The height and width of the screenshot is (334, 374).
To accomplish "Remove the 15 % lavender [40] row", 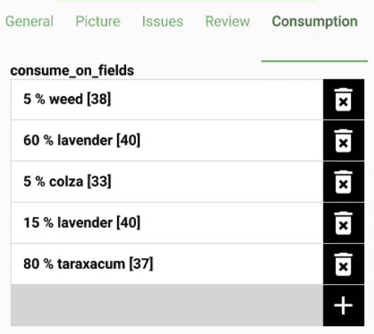I will click(x=344, y=223).
